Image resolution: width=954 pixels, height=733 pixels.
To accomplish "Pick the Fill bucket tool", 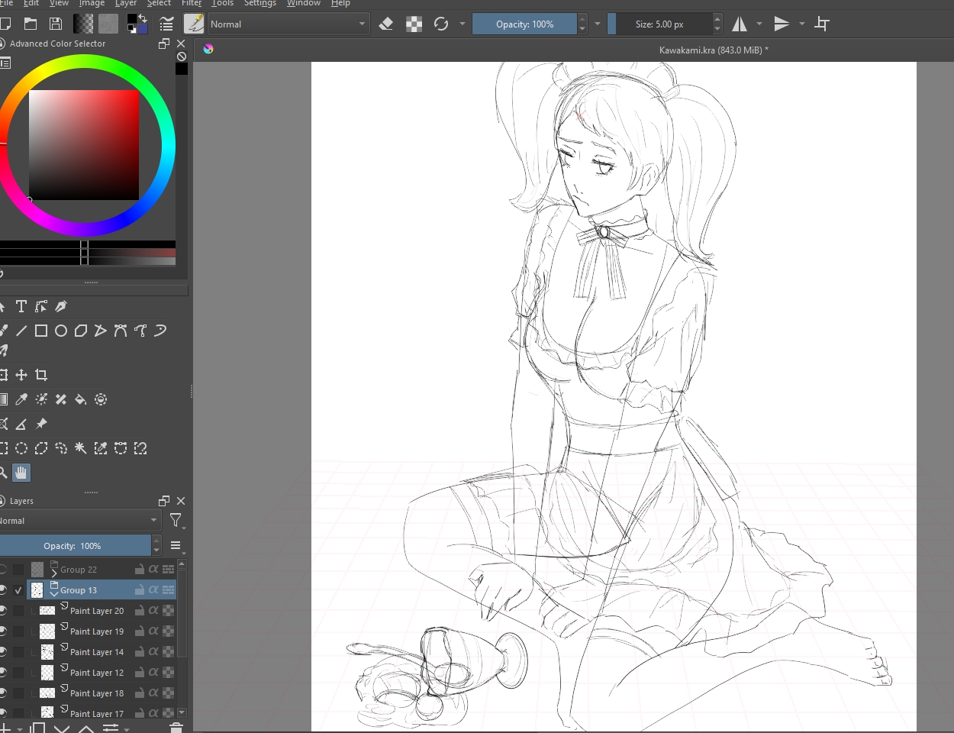I will coord(81,399).
